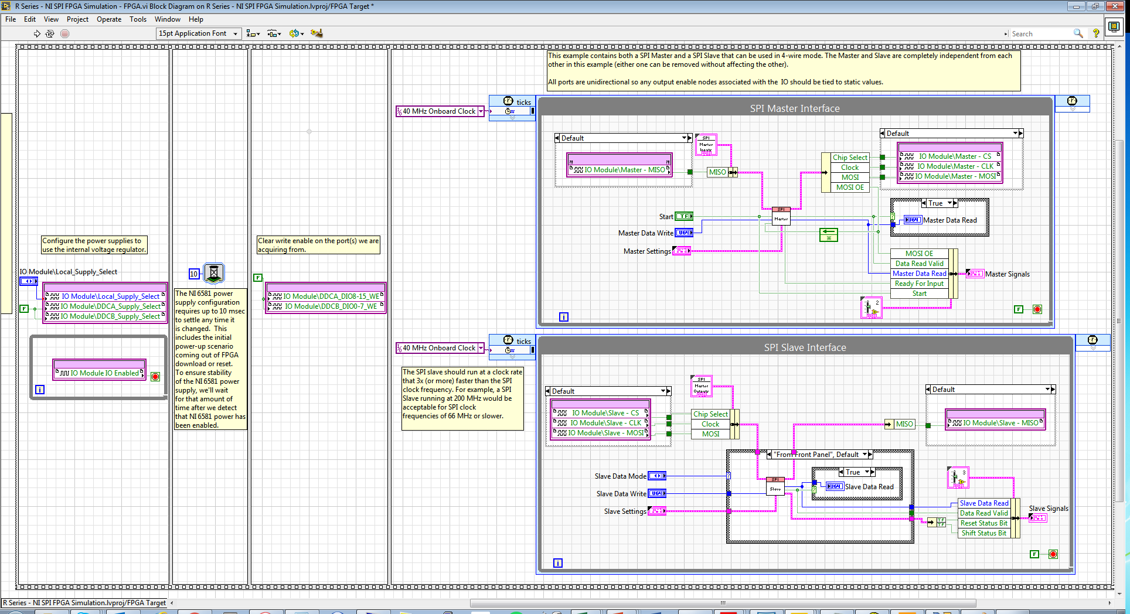Click the IO Module\Slave - CLK node
Screen dimensions: 1130x614
coord(601,422)
